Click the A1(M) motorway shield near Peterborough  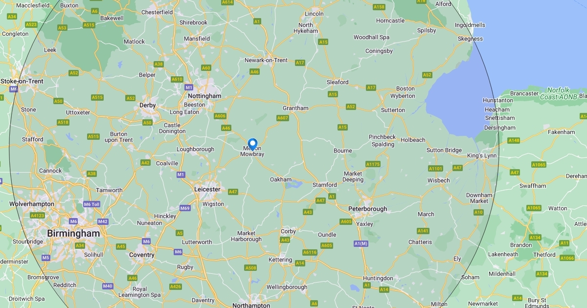pyautogui.click(x=361, y=243)
